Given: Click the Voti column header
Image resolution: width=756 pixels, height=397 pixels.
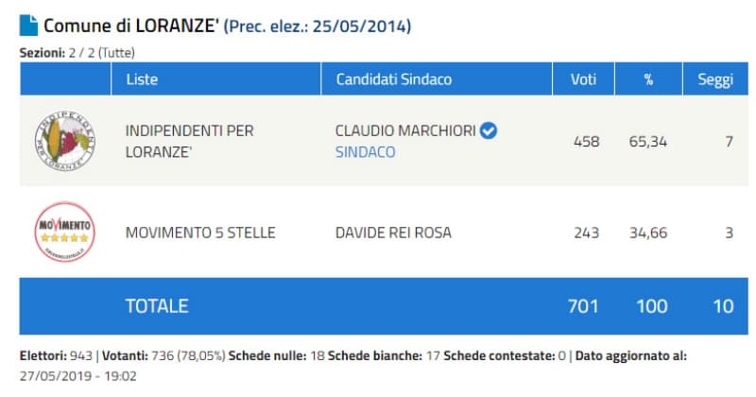Looking at the screenshot, I should 586,79.
